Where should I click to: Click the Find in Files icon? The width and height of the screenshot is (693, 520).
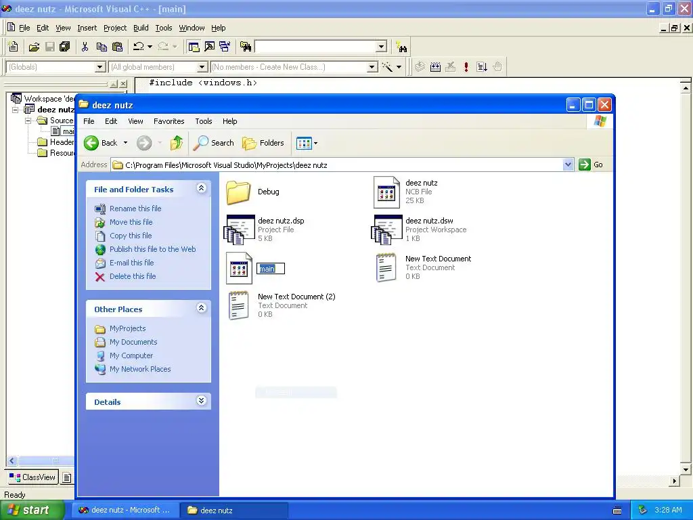pos(246,47)
